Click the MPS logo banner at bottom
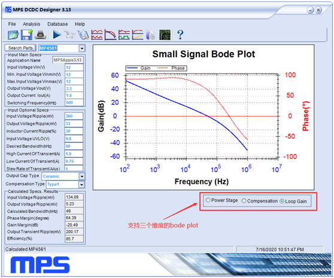 pyautogui.click(x=40, y=265)
